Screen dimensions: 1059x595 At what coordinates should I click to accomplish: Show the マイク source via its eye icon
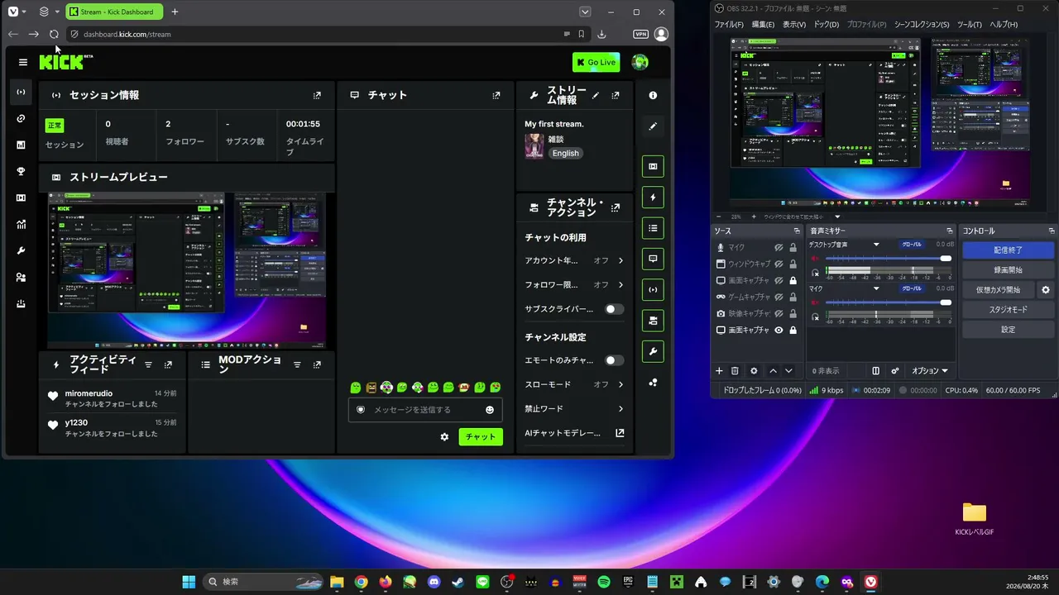tap(779, 247)
